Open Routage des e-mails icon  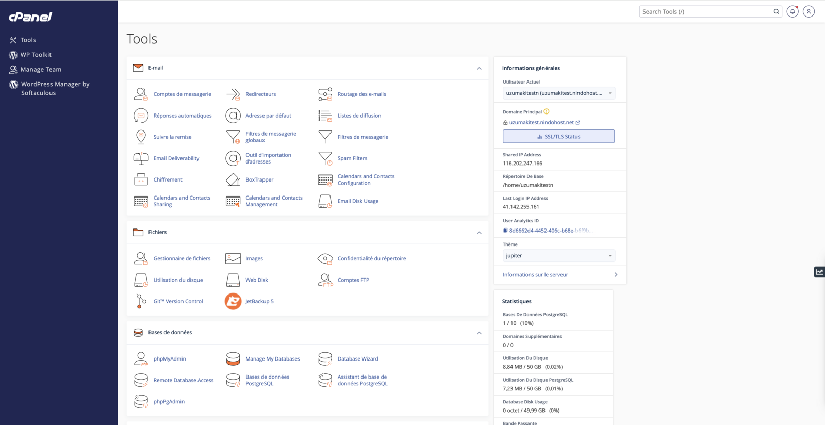[x=325, y=94]
